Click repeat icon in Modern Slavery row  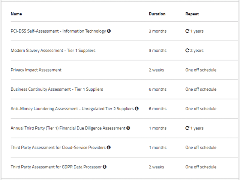187,51
